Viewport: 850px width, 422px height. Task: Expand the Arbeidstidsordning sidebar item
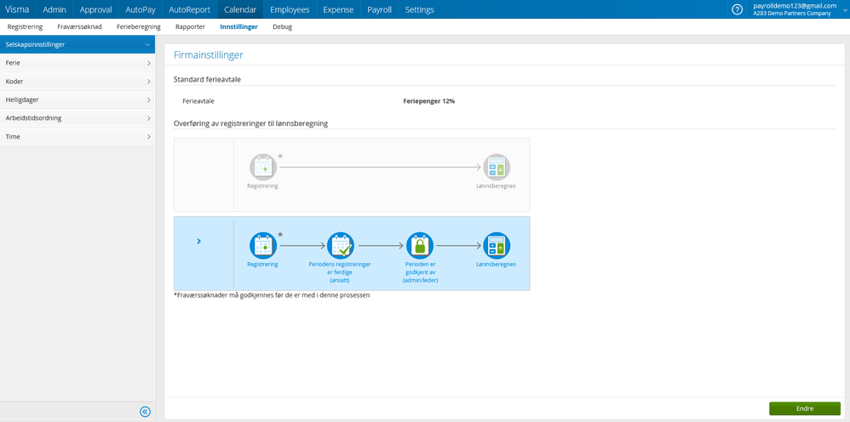77,118
